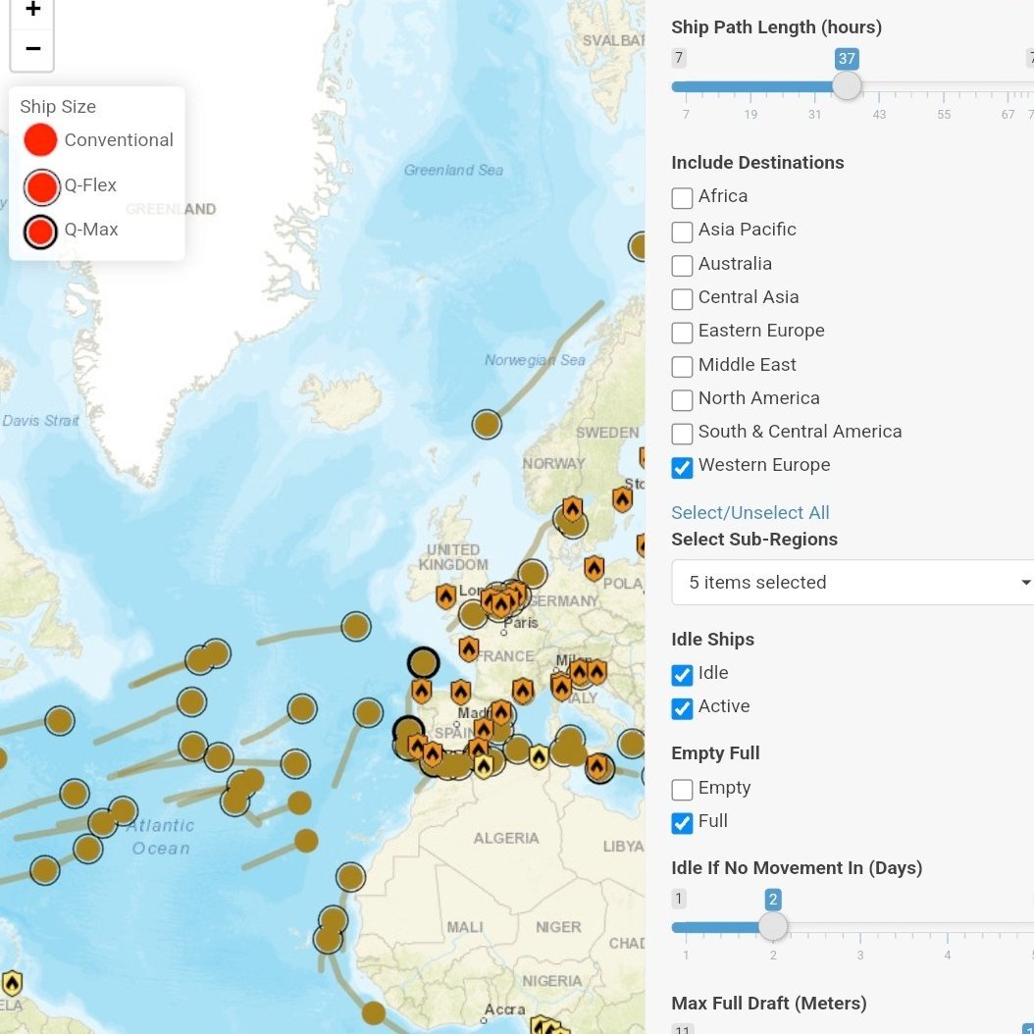Screen dimensions: 1034x1034
Task: Click the 'Include Destinations' heading
Action: pos(757,162)
